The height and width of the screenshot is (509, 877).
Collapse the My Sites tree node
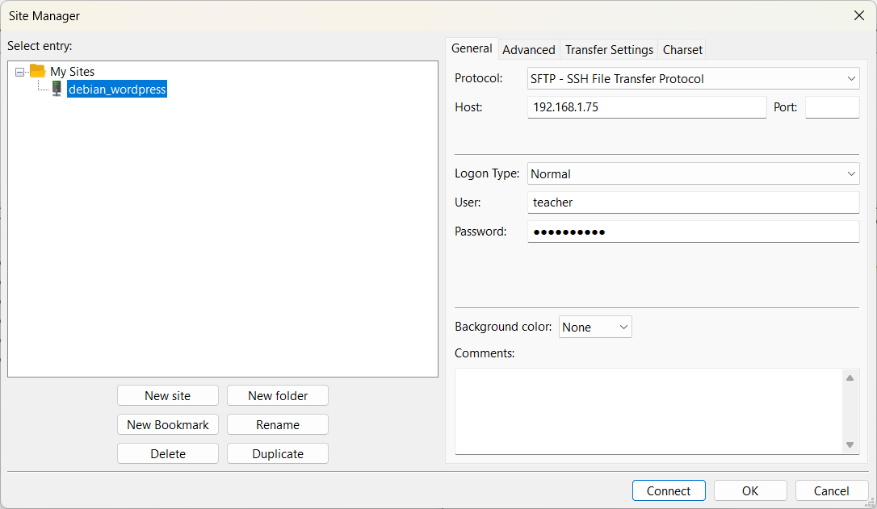[x=20, y=72]
